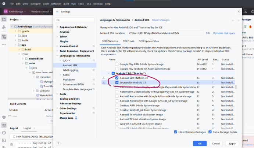The width and height of the screenshot is (254, 148).
Task: Click Optimize disk space link
Action: click(x=224, y=33)
